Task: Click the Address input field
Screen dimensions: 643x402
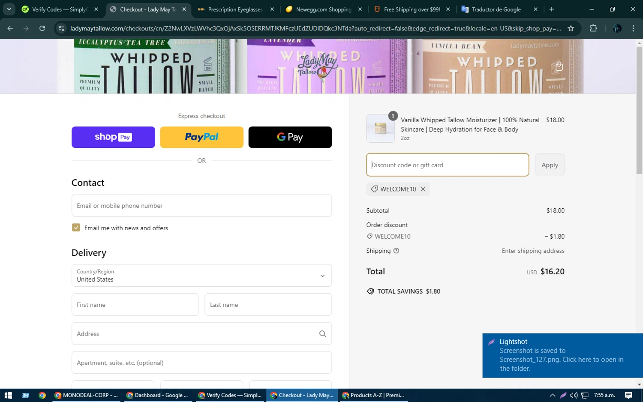Action: click(201, 333)
